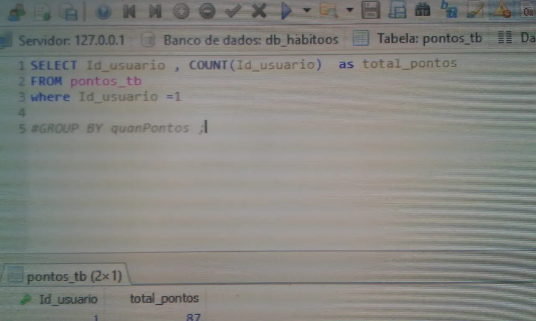
Task: Toggle the warning-sign stop on errors icon
Action: coord(502,10)
